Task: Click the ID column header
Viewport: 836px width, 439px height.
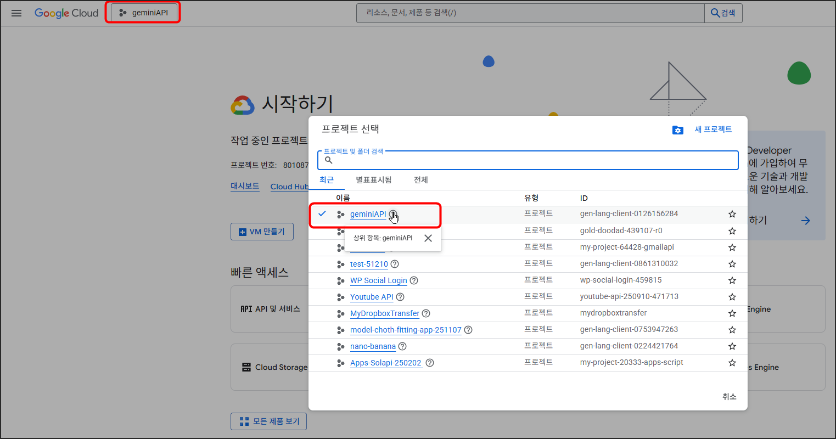Action: point(584,198)
